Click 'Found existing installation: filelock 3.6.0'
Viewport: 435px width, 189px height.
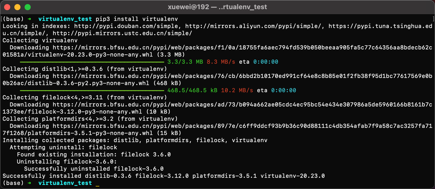(94, 155)
